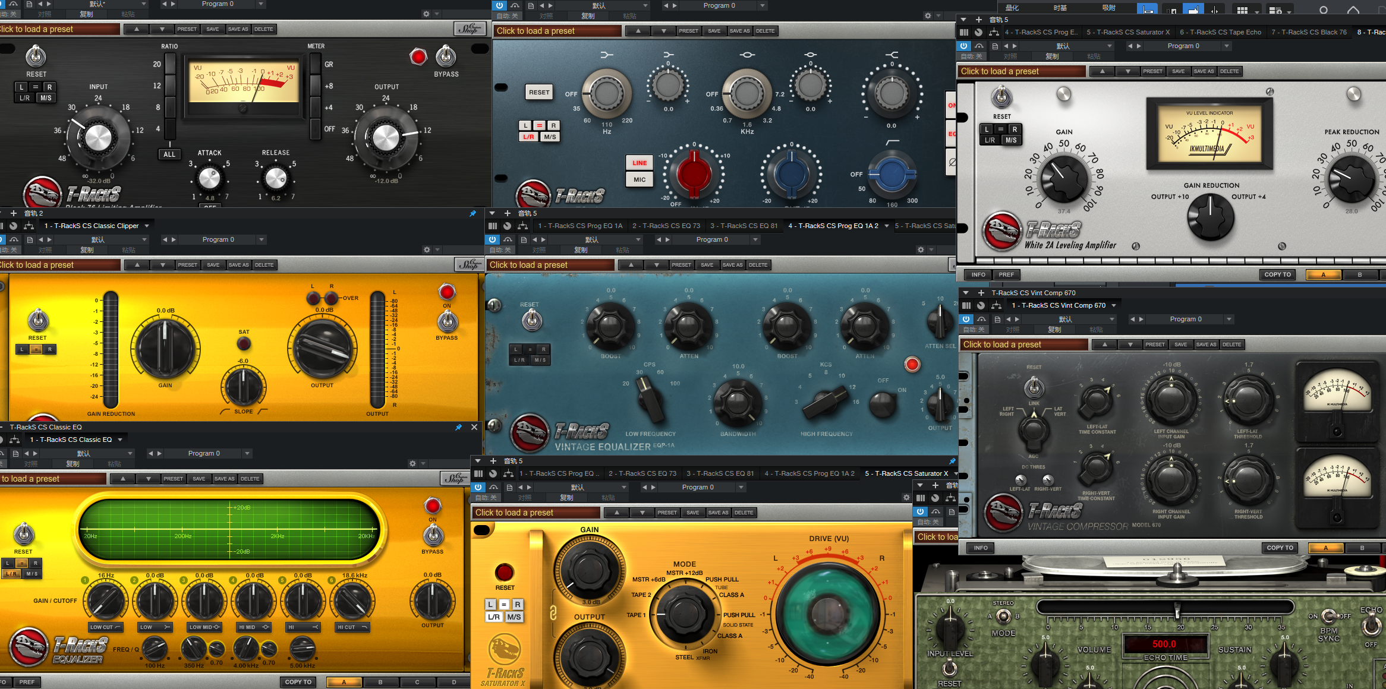This screenshot has width=1386, height=689.
Task: Open the Classic Clipper plugin selector dropdown
Action: (x=147, y=226)
